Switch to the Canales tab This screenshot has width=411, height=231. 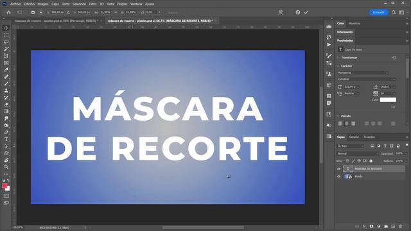[x=354, y=137]
